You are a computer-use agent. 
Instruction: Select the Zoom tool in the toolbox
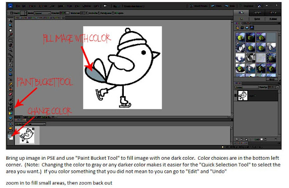pyautogui.click(x=10, y=25)
